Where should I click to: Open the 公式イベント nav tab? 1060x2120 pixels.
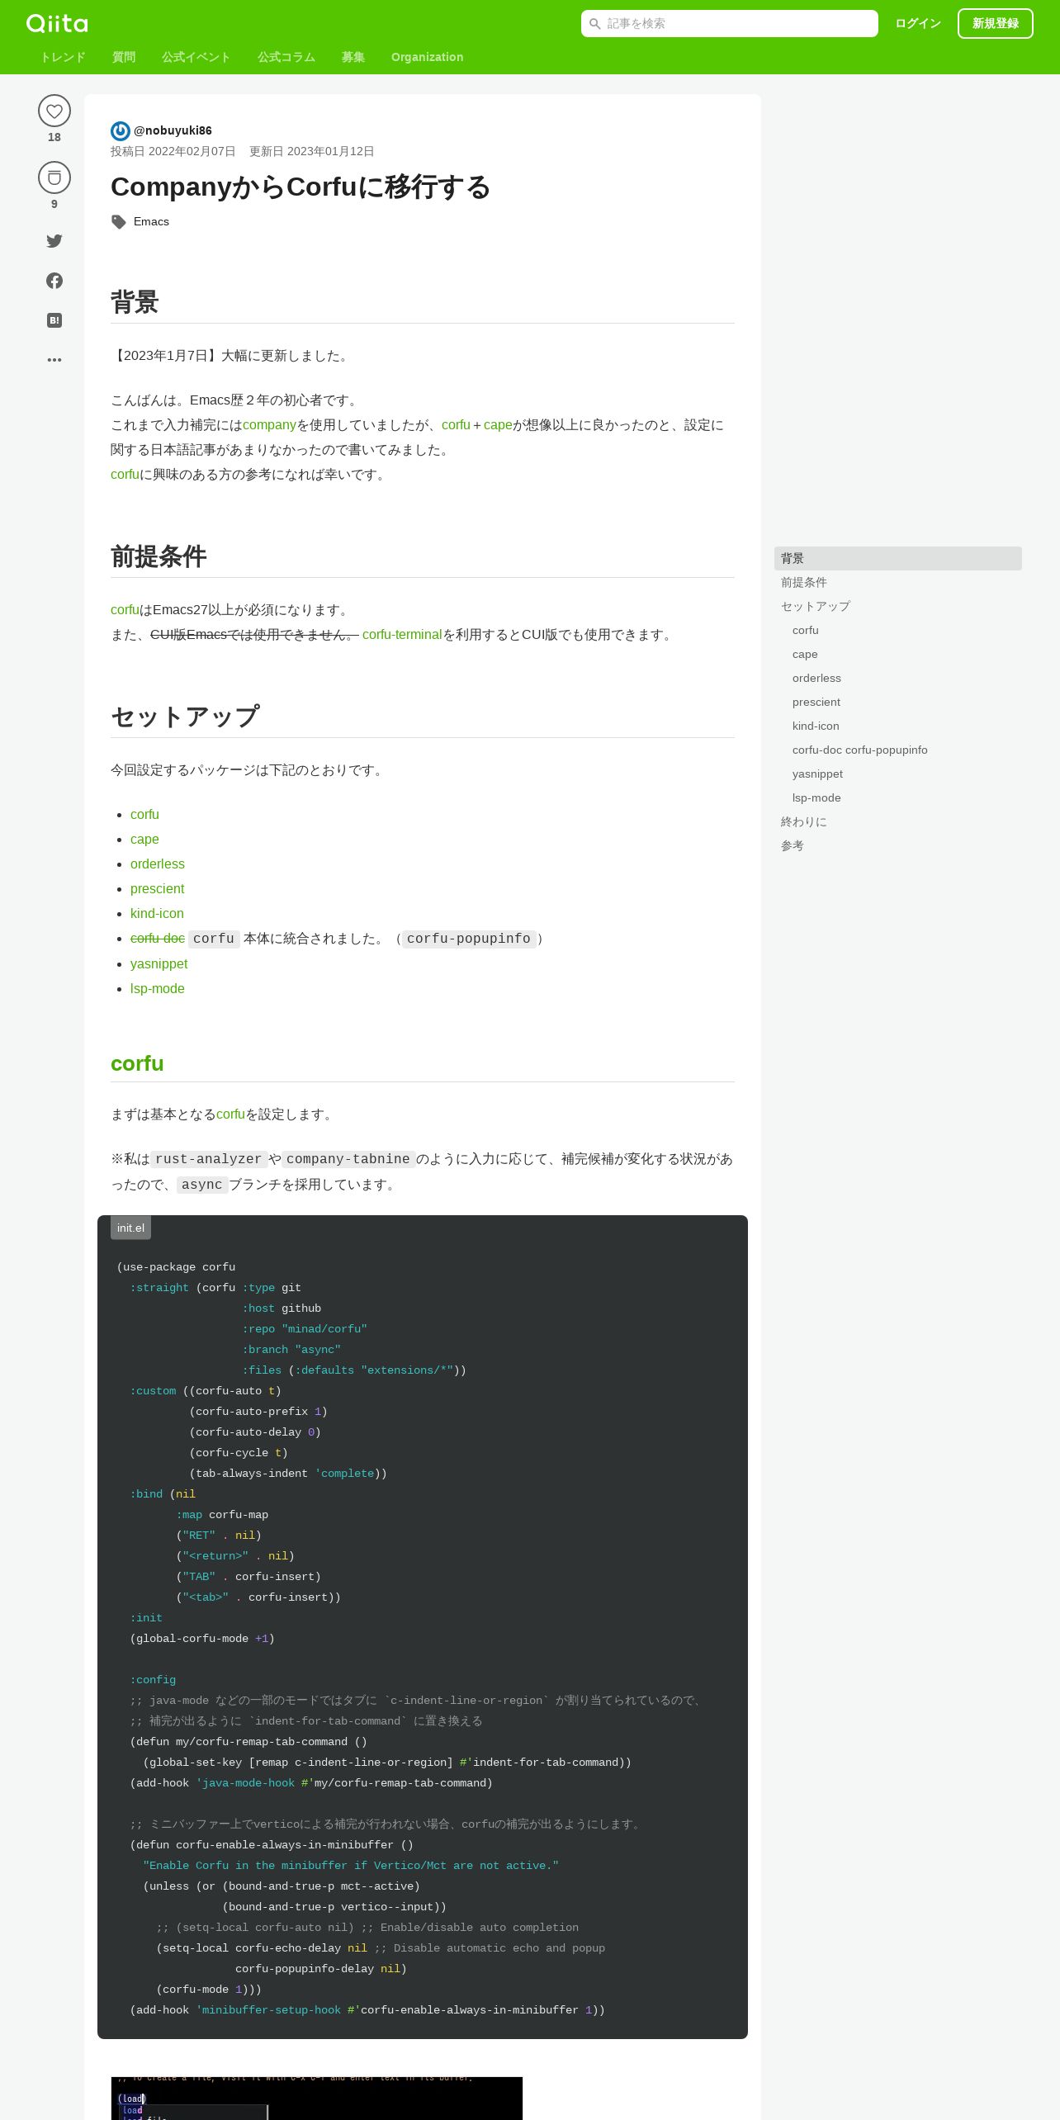(x=196, y=57)
